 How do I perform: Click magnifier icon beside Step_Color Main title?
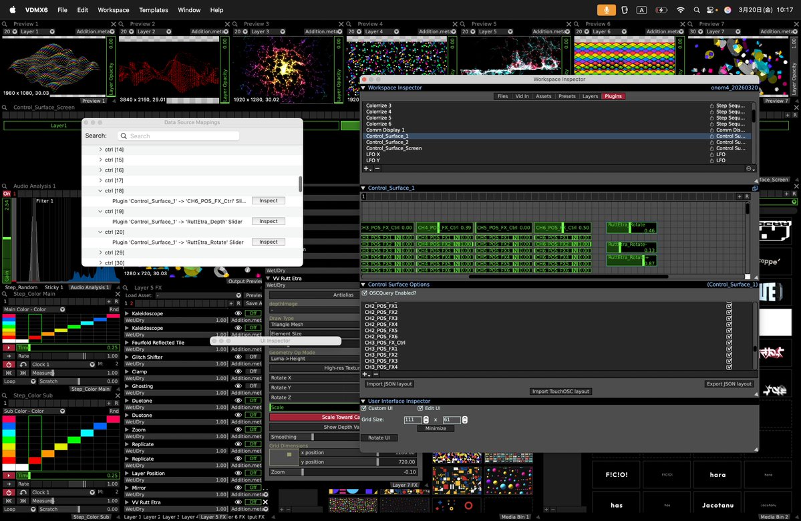5,294
